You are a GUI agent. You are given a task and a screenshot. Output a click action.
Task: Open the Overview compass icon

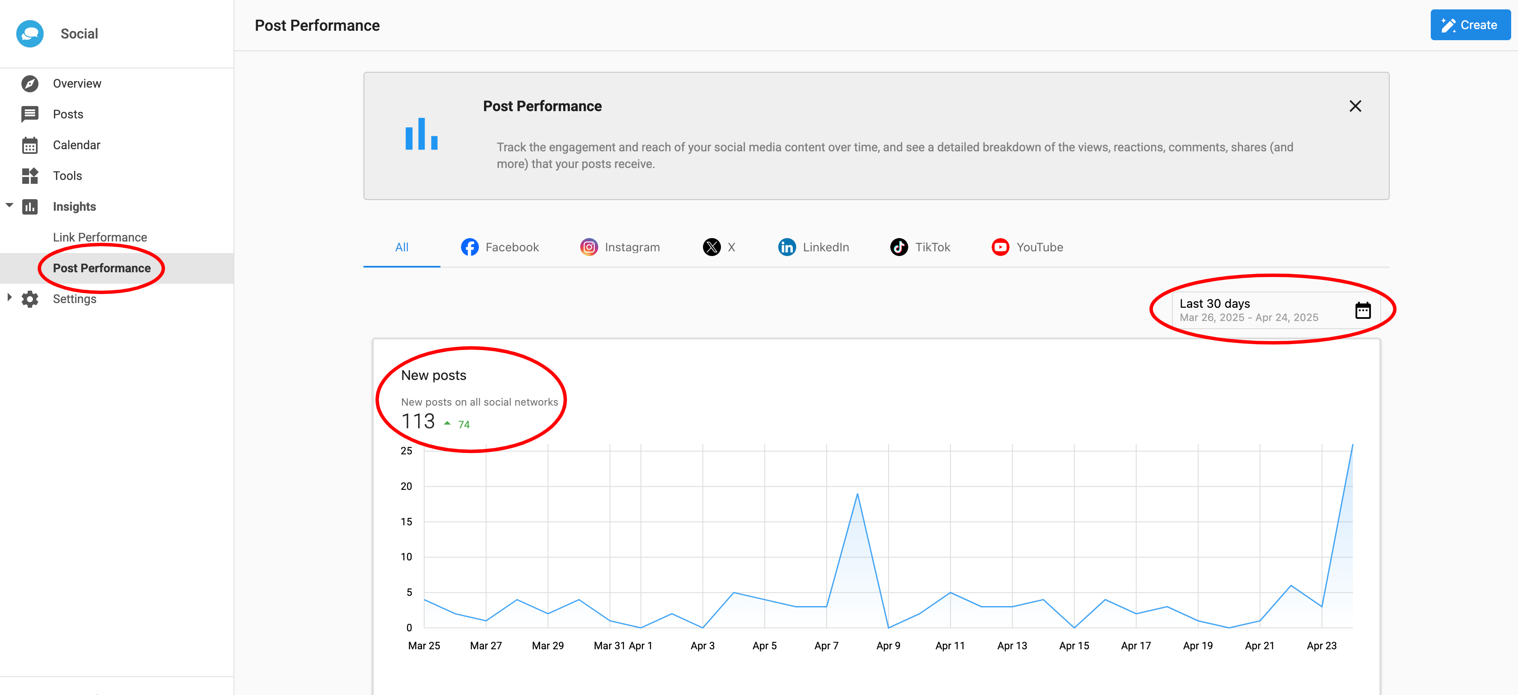30,84
